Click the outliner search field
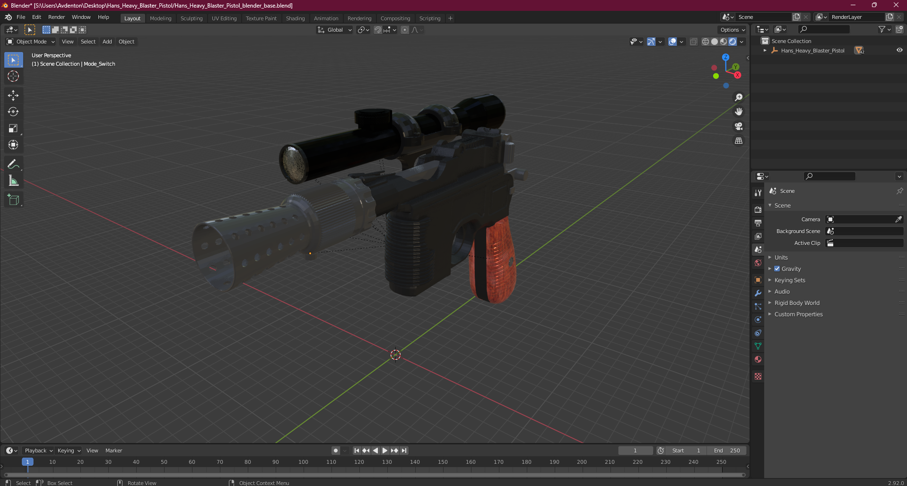The height and width of the screenshot is (486, 907). [x=824, y=29]
